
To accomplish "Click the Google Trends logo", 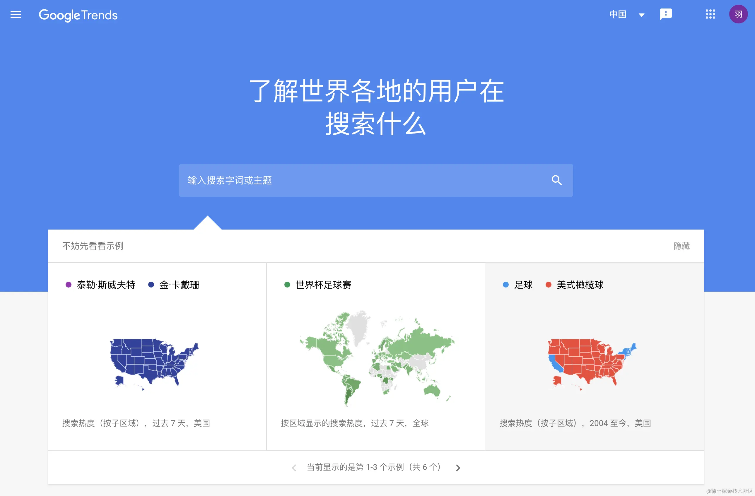I will tap(78, 15).
